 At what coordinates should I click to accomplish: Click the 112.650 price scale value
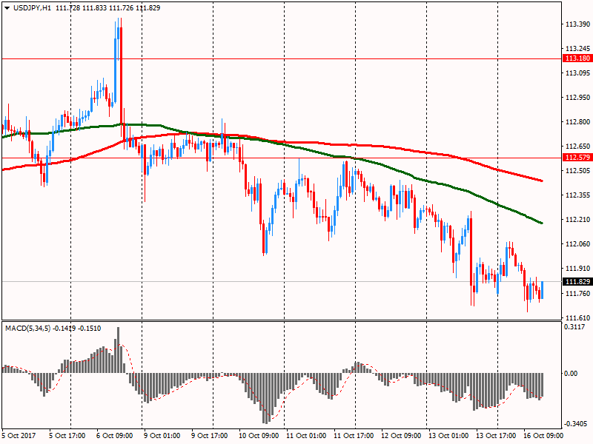pyautogui.click(x=577, y=147)
